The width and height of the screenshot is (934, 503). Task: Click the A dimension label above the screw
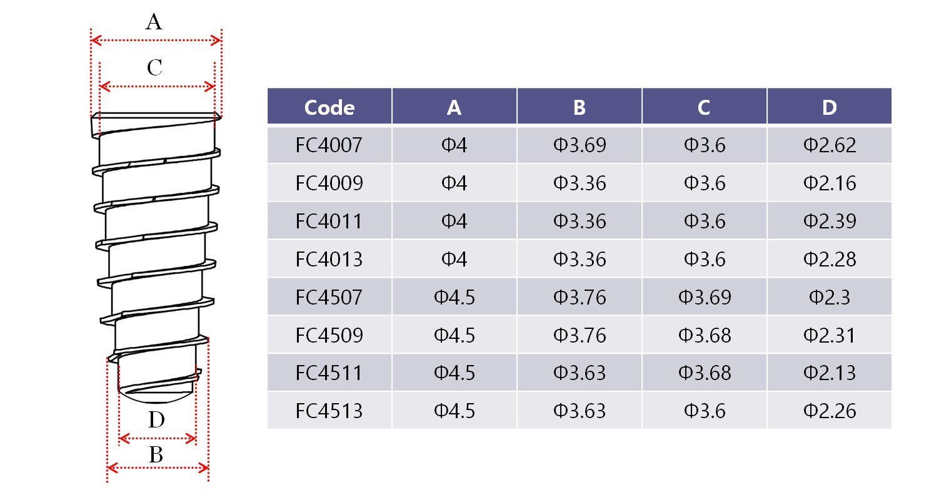[x=154, y=22]
